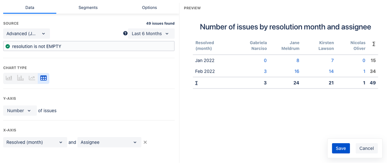Save the chart configuration

click(341, 148)
